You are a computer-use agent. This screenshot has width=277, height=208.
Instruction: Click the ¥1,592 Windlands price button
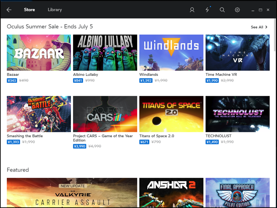pyautogui.click(x=146, y=81)
